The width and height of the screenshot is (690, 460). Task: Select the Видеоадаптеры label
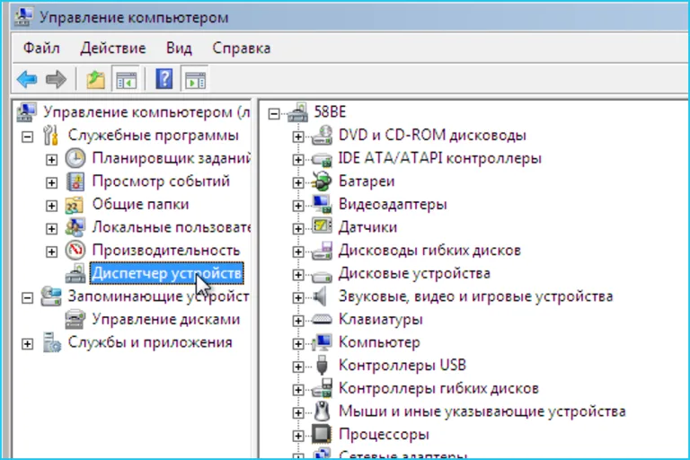[x=393, y=204]
